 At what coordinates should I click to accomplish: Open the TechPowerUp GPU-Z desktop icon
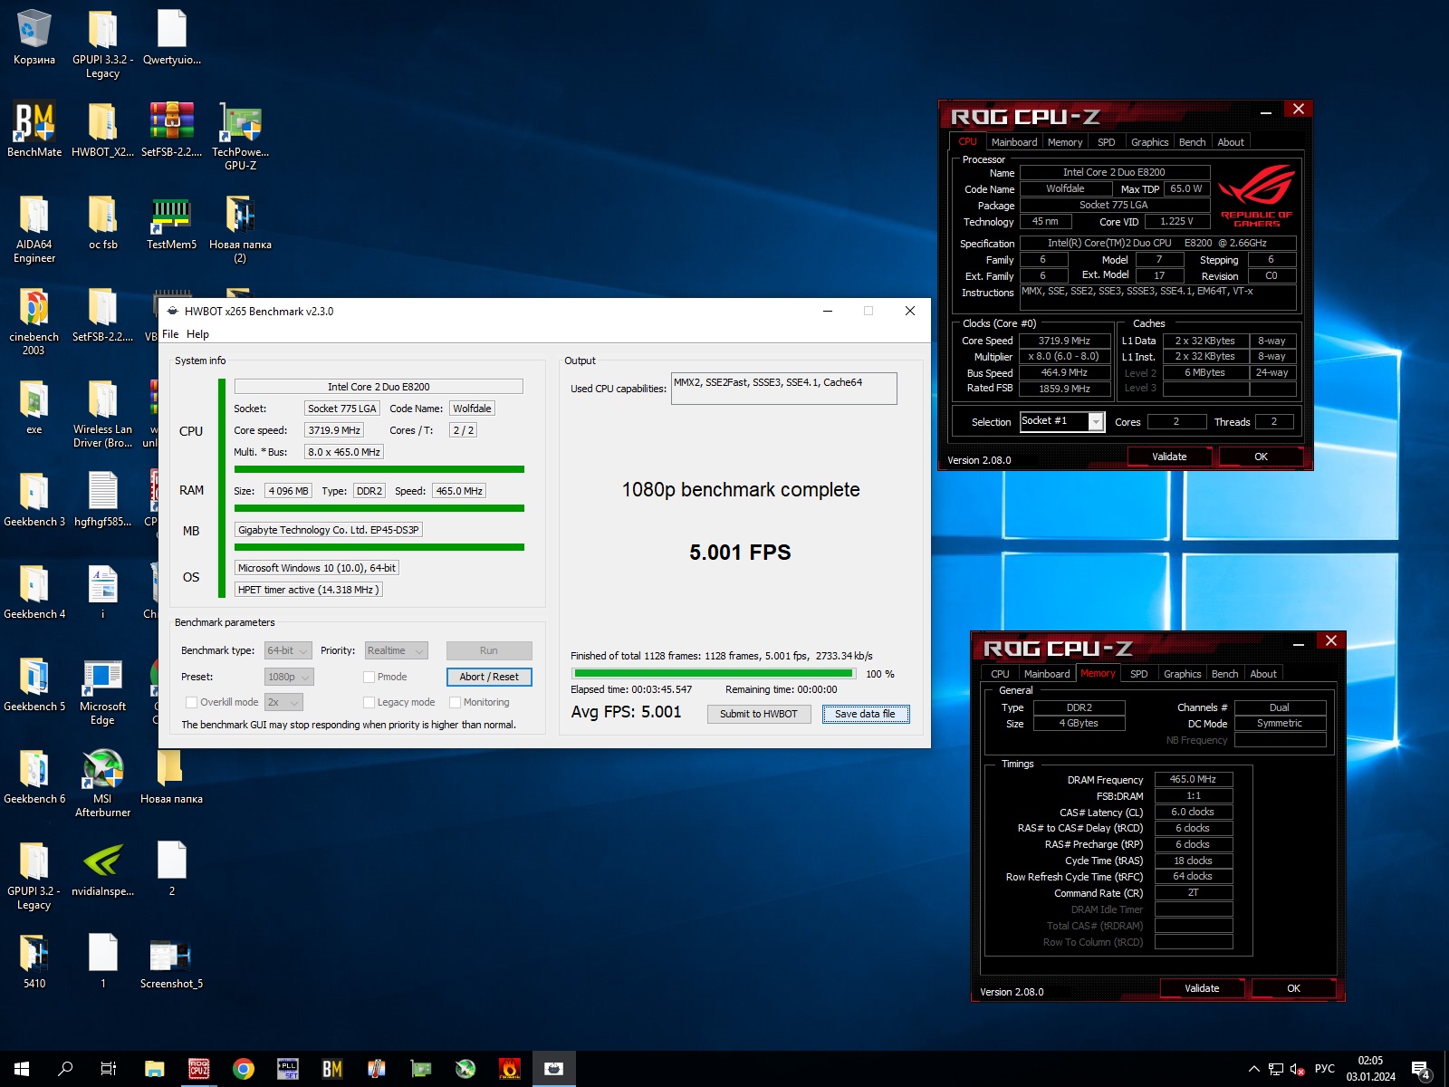tap(240, 136)
